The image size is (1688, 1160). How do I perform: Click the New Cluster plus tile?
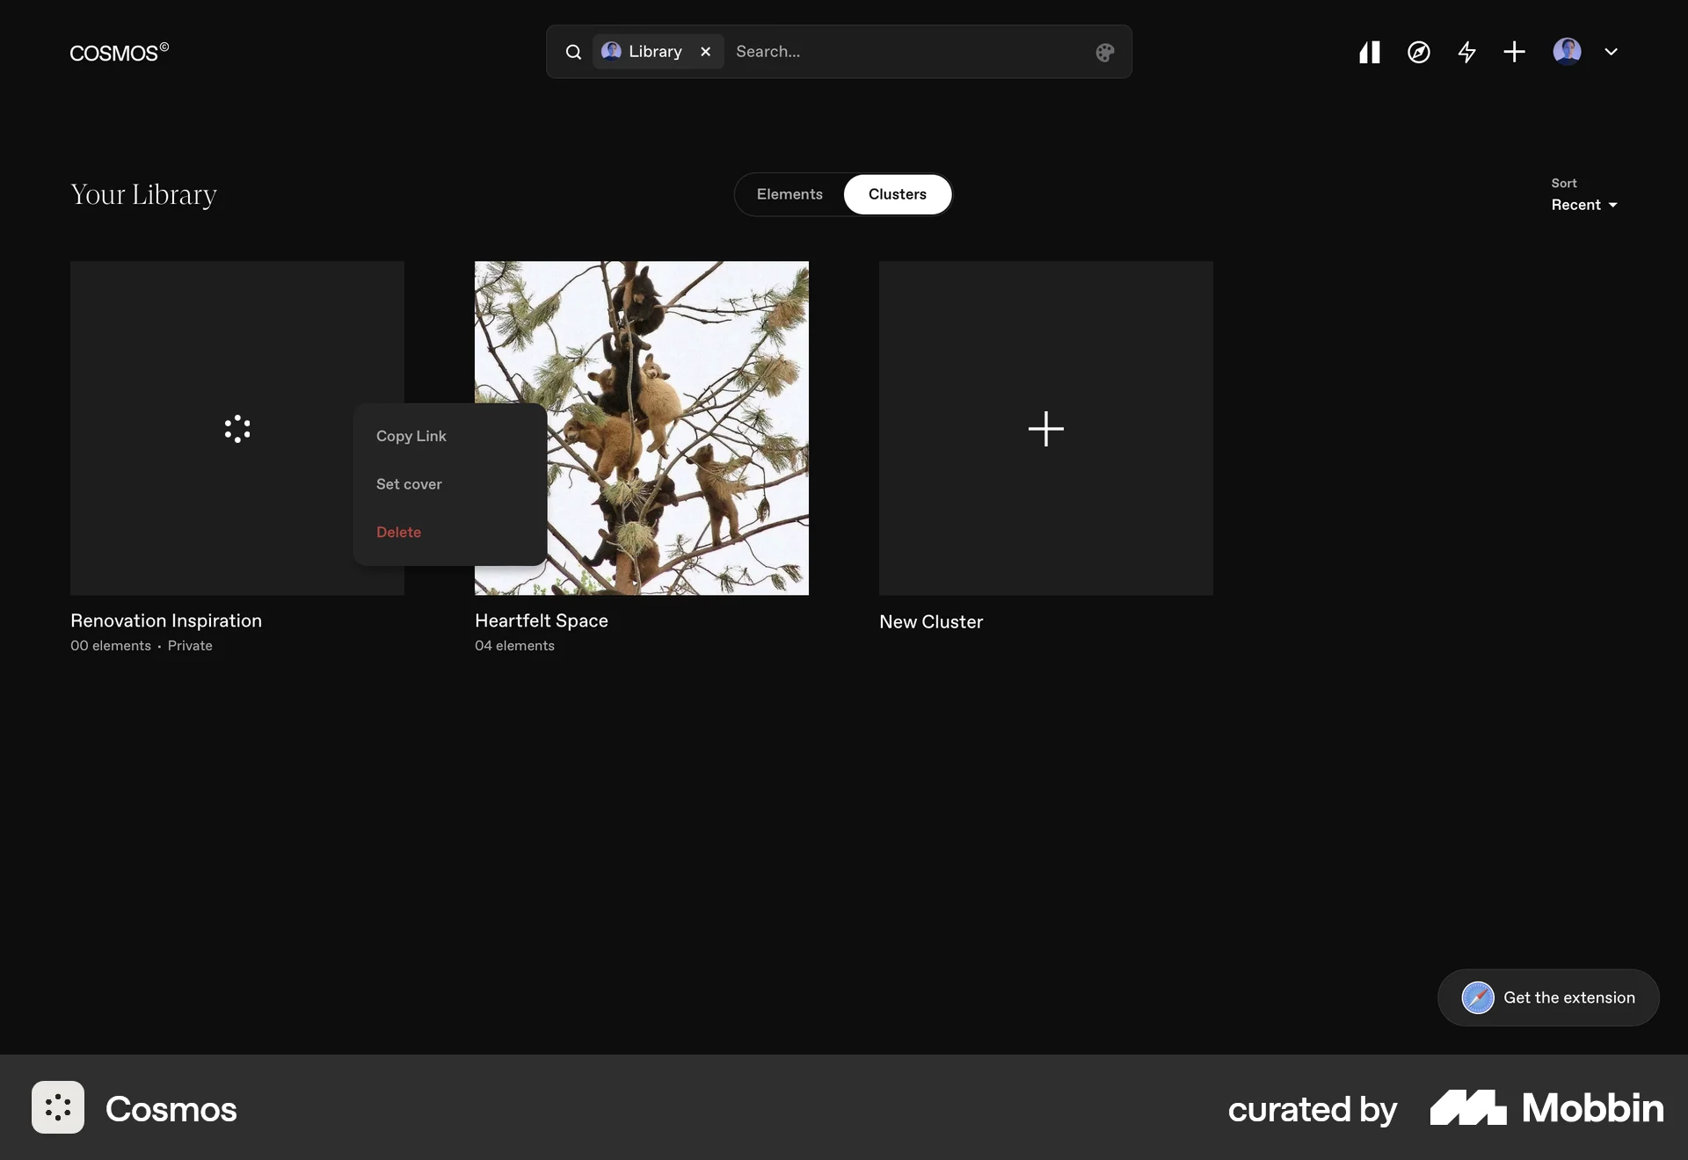pyautogui.click(x=1045, y=429)
